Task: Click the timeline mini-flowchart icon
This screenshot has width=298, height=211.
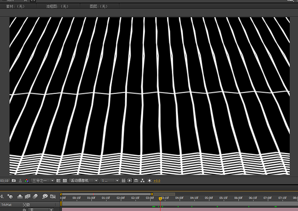Action: click(x=2, y=196)
